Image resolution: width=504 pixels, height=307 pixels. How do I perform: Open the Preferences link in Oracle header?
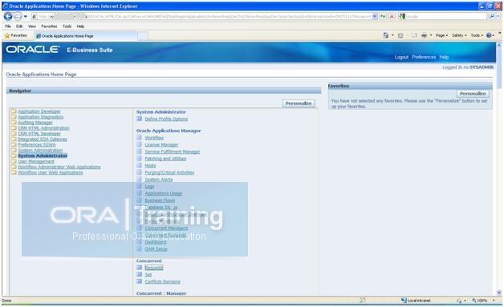coord(424,57)
